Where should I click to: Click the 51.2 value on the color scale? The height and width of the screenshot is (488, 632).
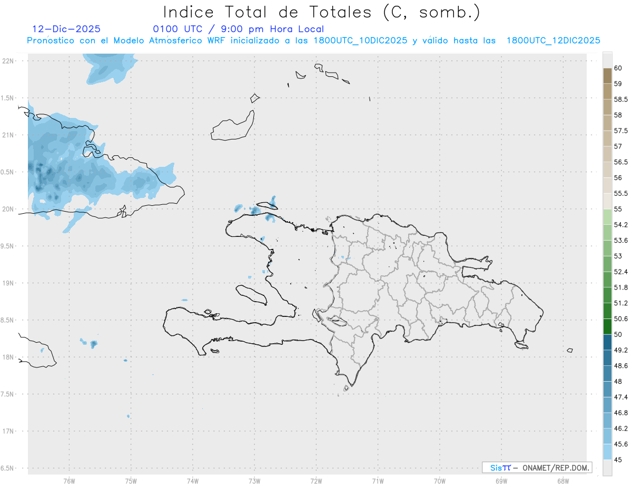point(620,303)
